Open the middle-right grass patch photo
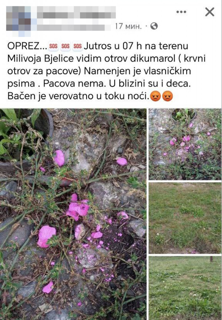222x320 pixels. pyautogui.click(x=185, y=218)
